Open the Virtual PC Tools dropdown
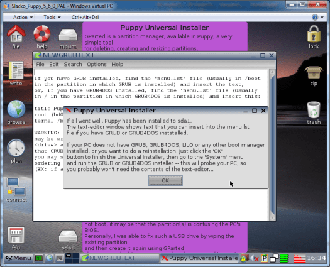Screen dimensions: 330x267 52,17
